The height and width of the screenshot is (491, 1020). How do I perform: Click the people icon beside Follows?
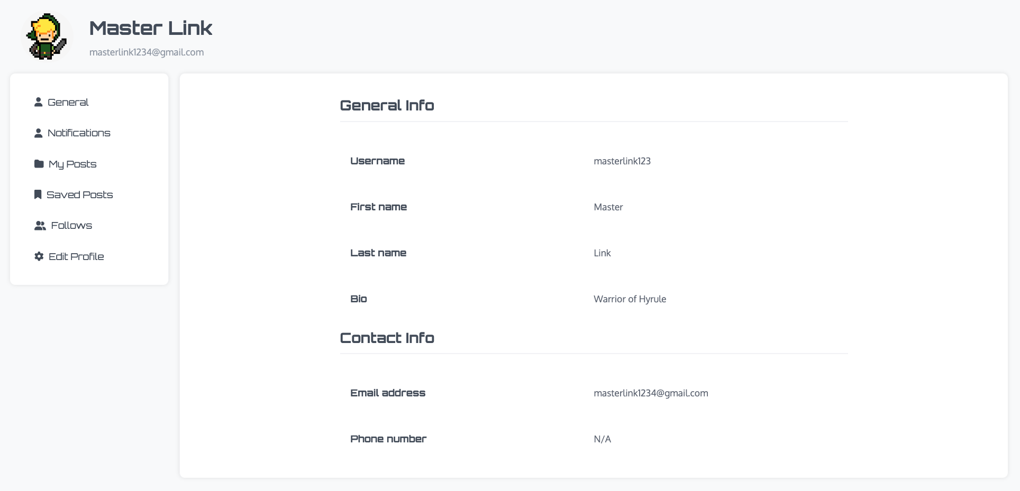(40, 226)
